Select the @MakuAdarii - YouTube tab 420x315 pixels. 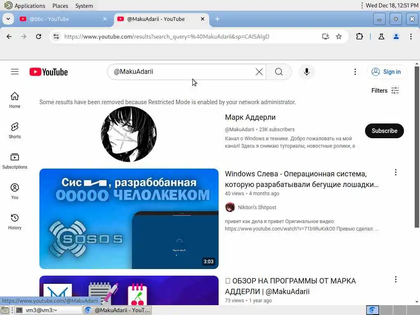click(161, 19)
